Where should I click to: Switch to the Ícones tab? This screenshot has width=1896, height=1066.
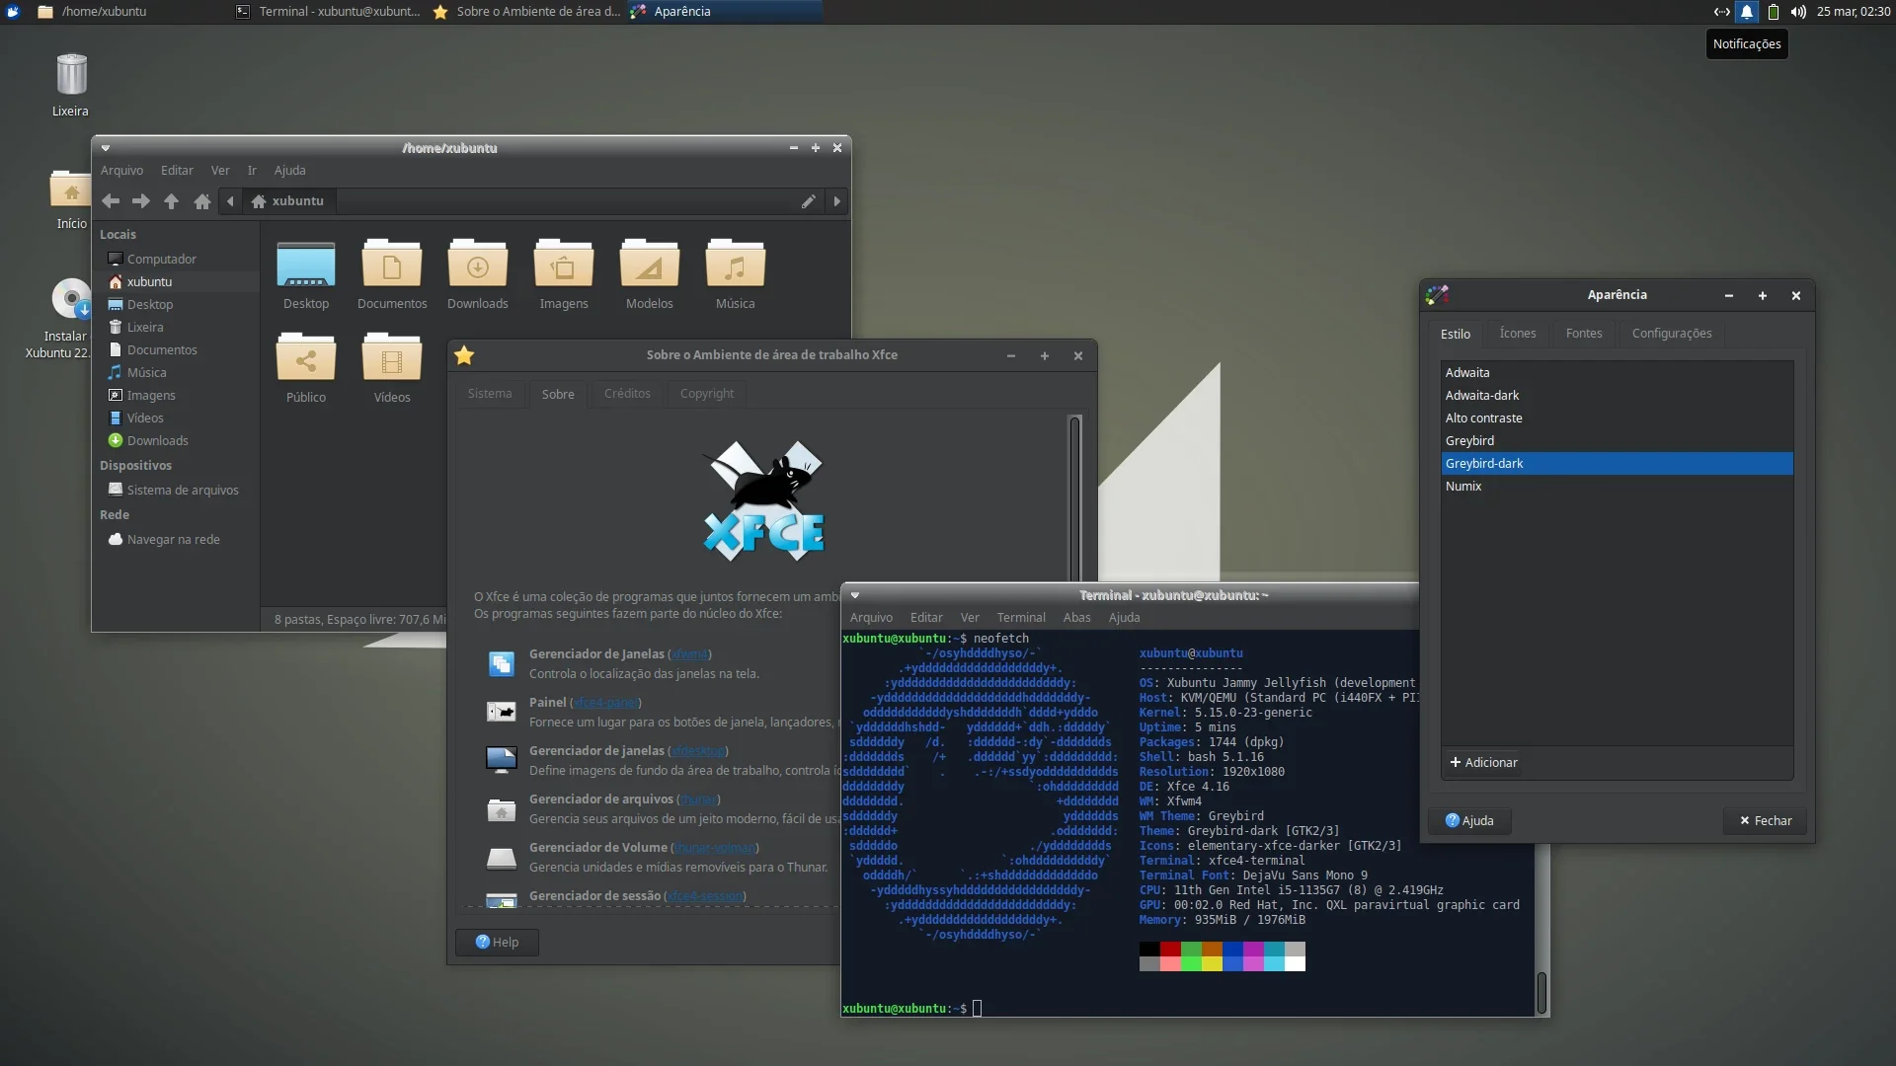[x=1518, y=334]
